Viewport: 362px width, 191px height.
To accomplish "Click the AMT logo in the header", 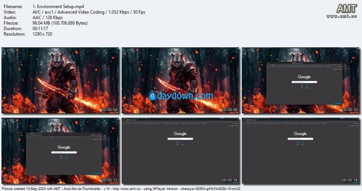I will [x=347, y=9].
